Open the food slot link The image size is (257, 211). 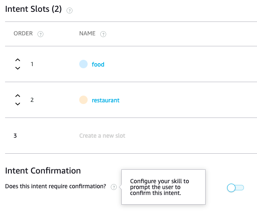(98, 64)
